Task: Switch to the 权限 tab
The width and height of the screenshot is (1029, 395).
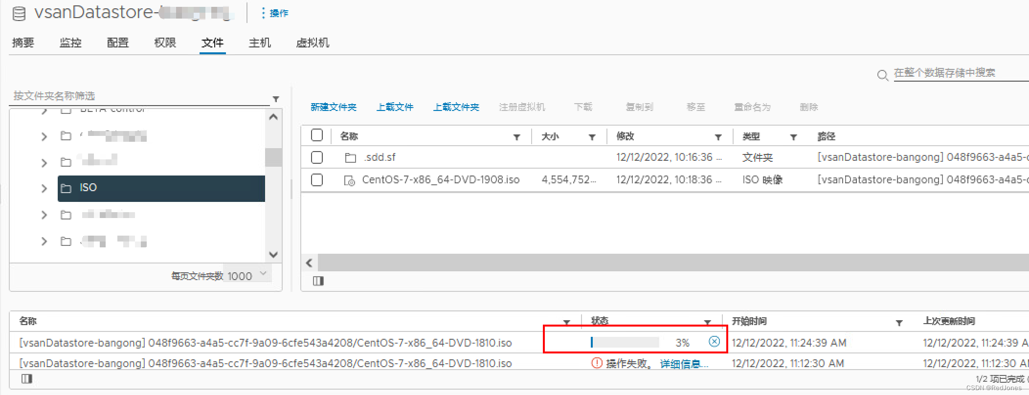Action: click(x=165, y=43)
